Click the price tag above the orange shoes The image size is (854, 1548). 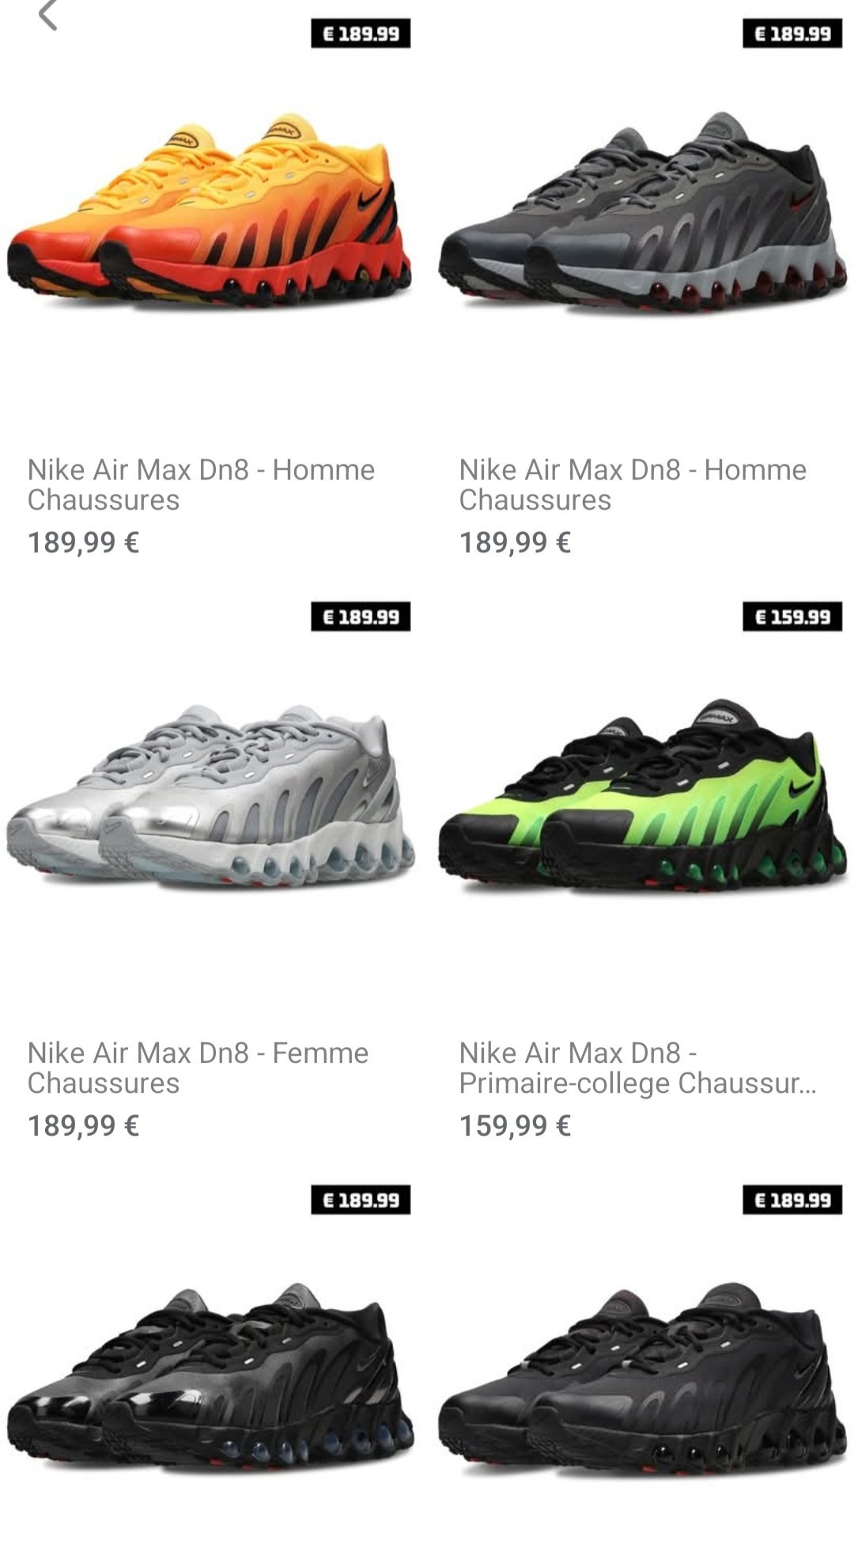(x=361, y=34)
